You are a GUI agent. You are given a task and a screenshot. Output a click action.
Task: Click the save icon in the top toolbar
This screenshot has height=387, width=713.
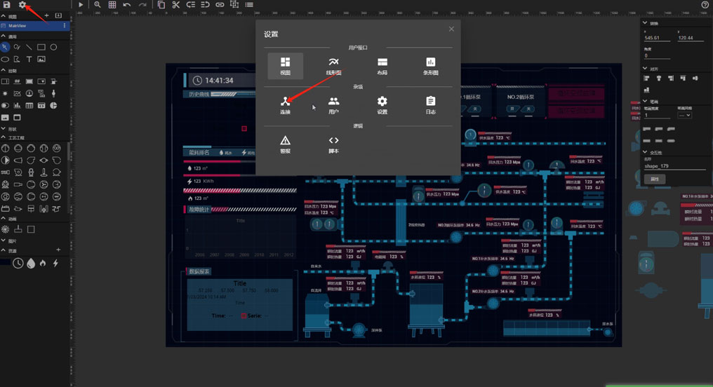point(7,5)
